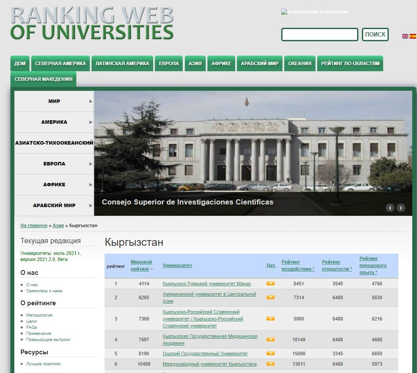Open details icon for Международный университет Кыргызстана
This screenshot has height=373, width=417.
(x=270, y=364)
